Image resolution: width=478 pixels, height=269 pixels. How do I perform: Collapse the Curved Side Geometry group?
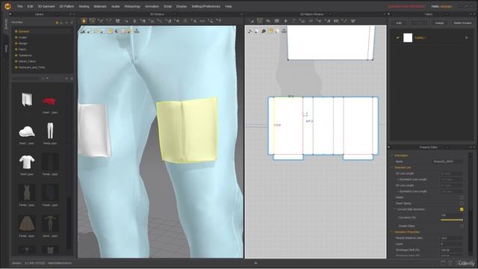click(x=395, y=209)
